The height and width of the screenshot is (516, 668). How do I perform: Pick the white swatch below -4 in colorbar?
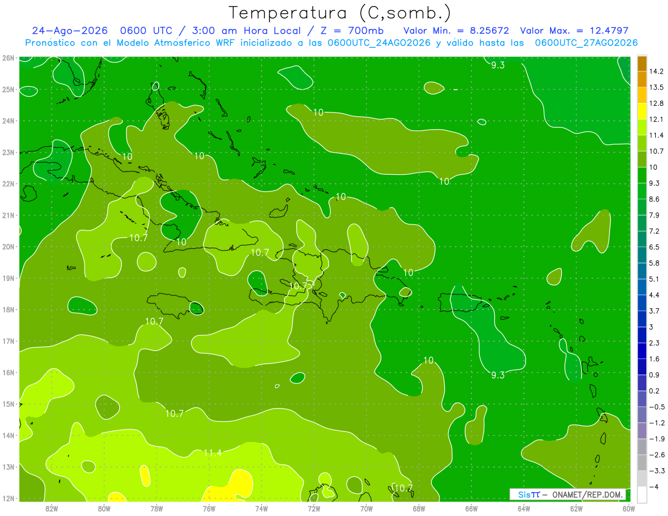642,494
